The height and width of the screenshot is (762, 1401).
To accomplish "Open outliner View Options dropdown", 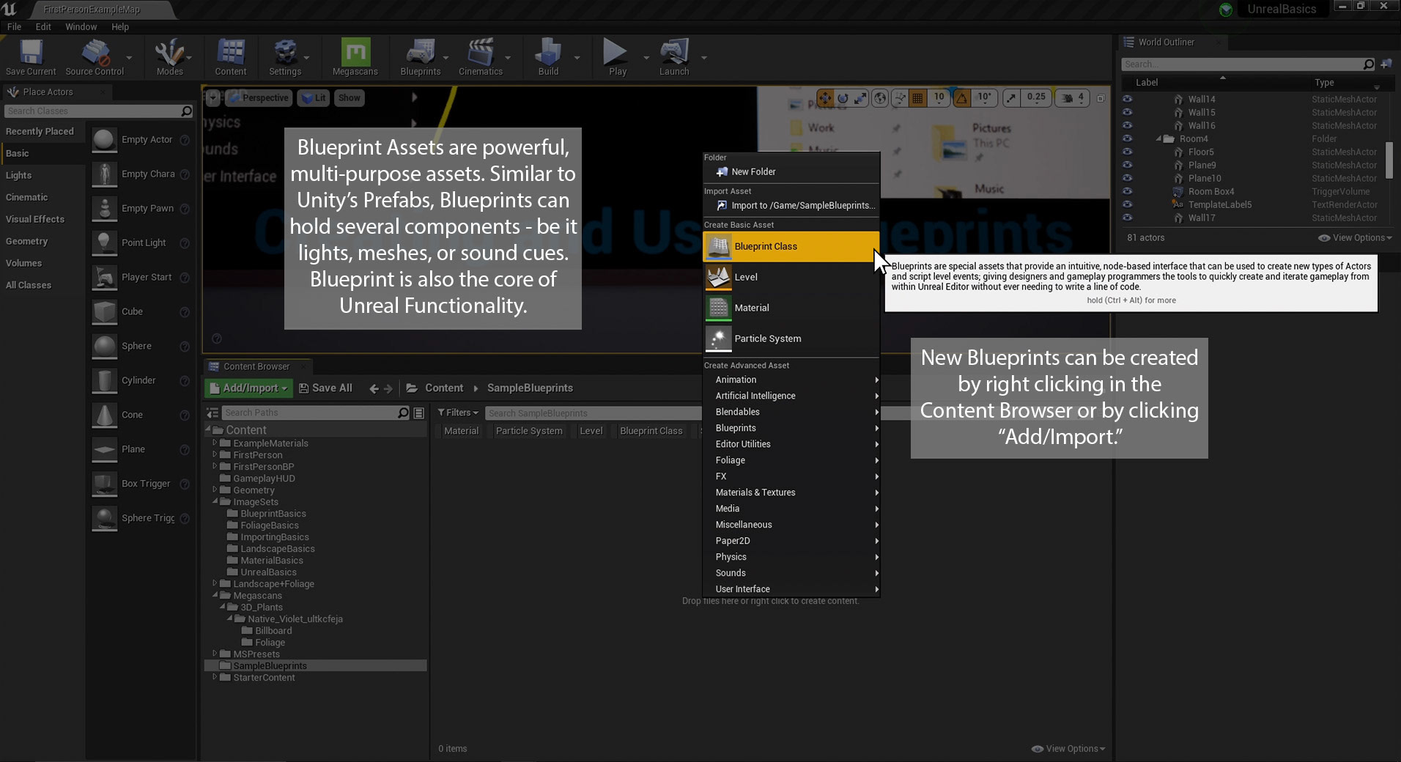I will [1355, 237].
